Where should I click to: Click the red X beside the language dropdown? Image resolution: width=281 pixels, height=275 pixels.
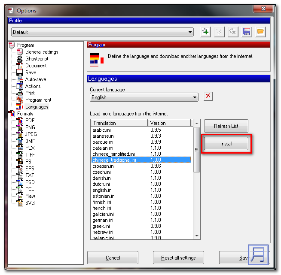pos(208,96)
